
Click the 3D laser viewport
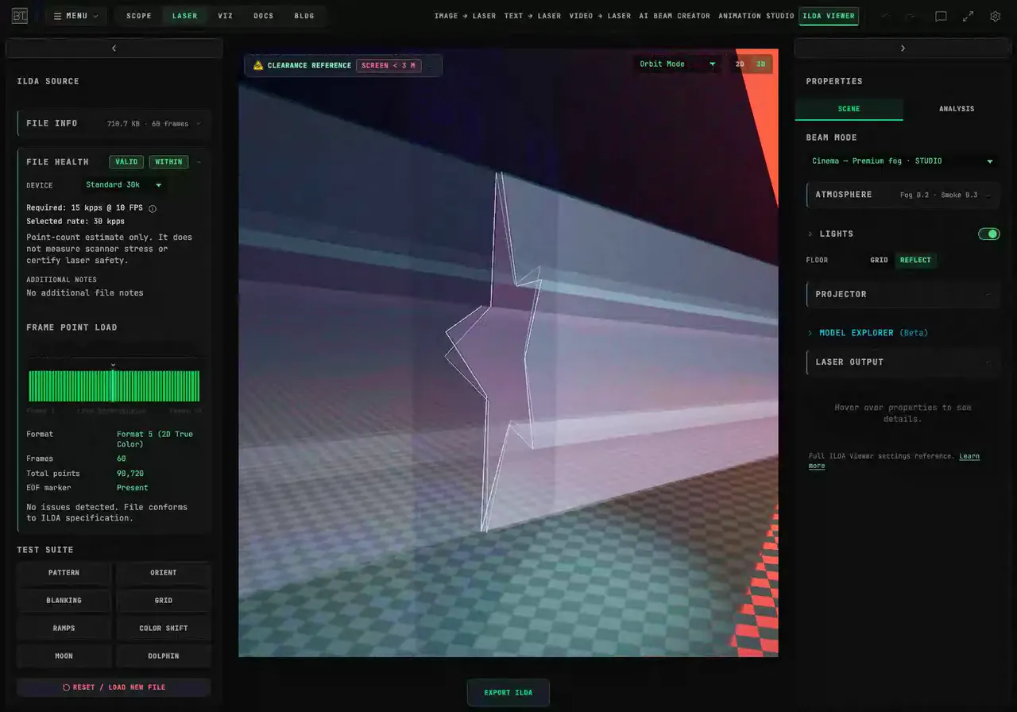coord(508,353)
